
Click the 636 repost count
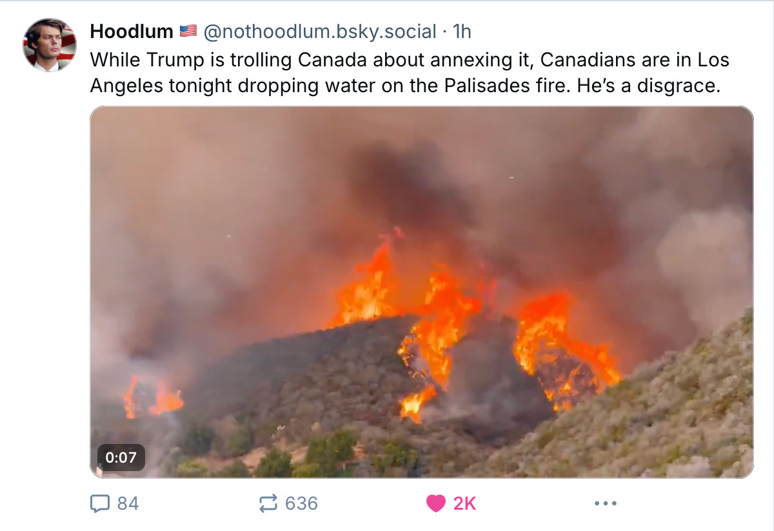tap(303, 504)
